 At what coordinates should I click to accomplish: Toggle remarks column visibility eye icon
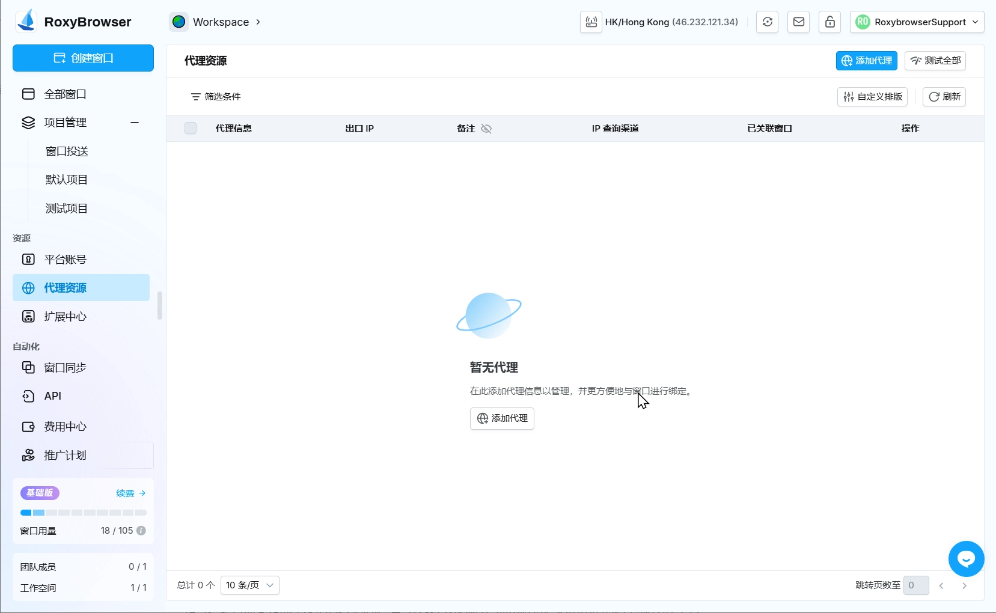[x=486, y=129]
